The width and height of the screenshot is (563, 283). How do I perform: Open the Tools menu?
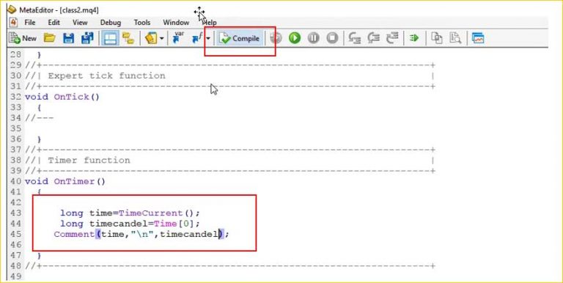coord(141,22)
